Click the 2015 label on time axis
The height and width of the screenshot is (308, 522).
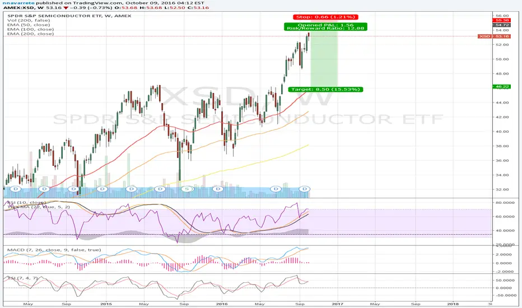click(106, 304)
